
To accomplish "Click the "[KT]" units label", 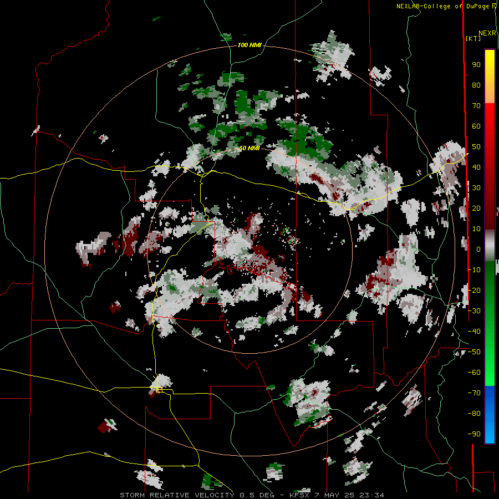I will pyautogui.click(x=473, y=38).
